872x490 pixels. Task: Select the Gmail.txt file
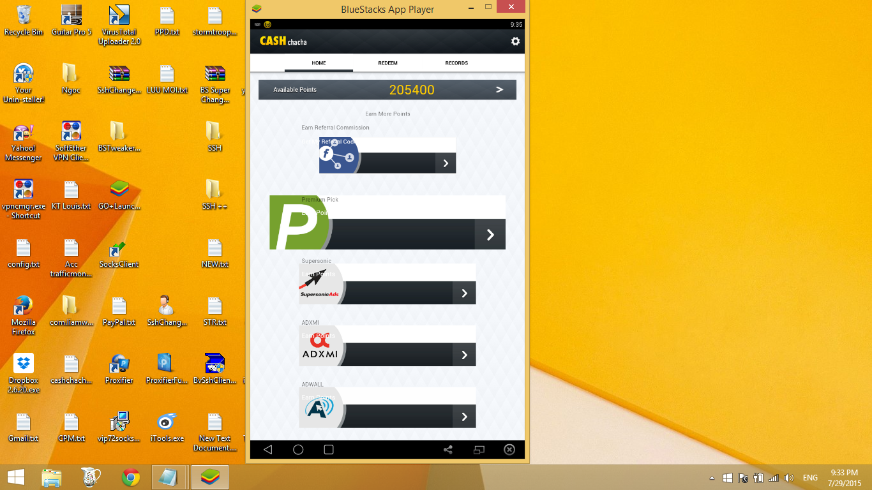24,427
